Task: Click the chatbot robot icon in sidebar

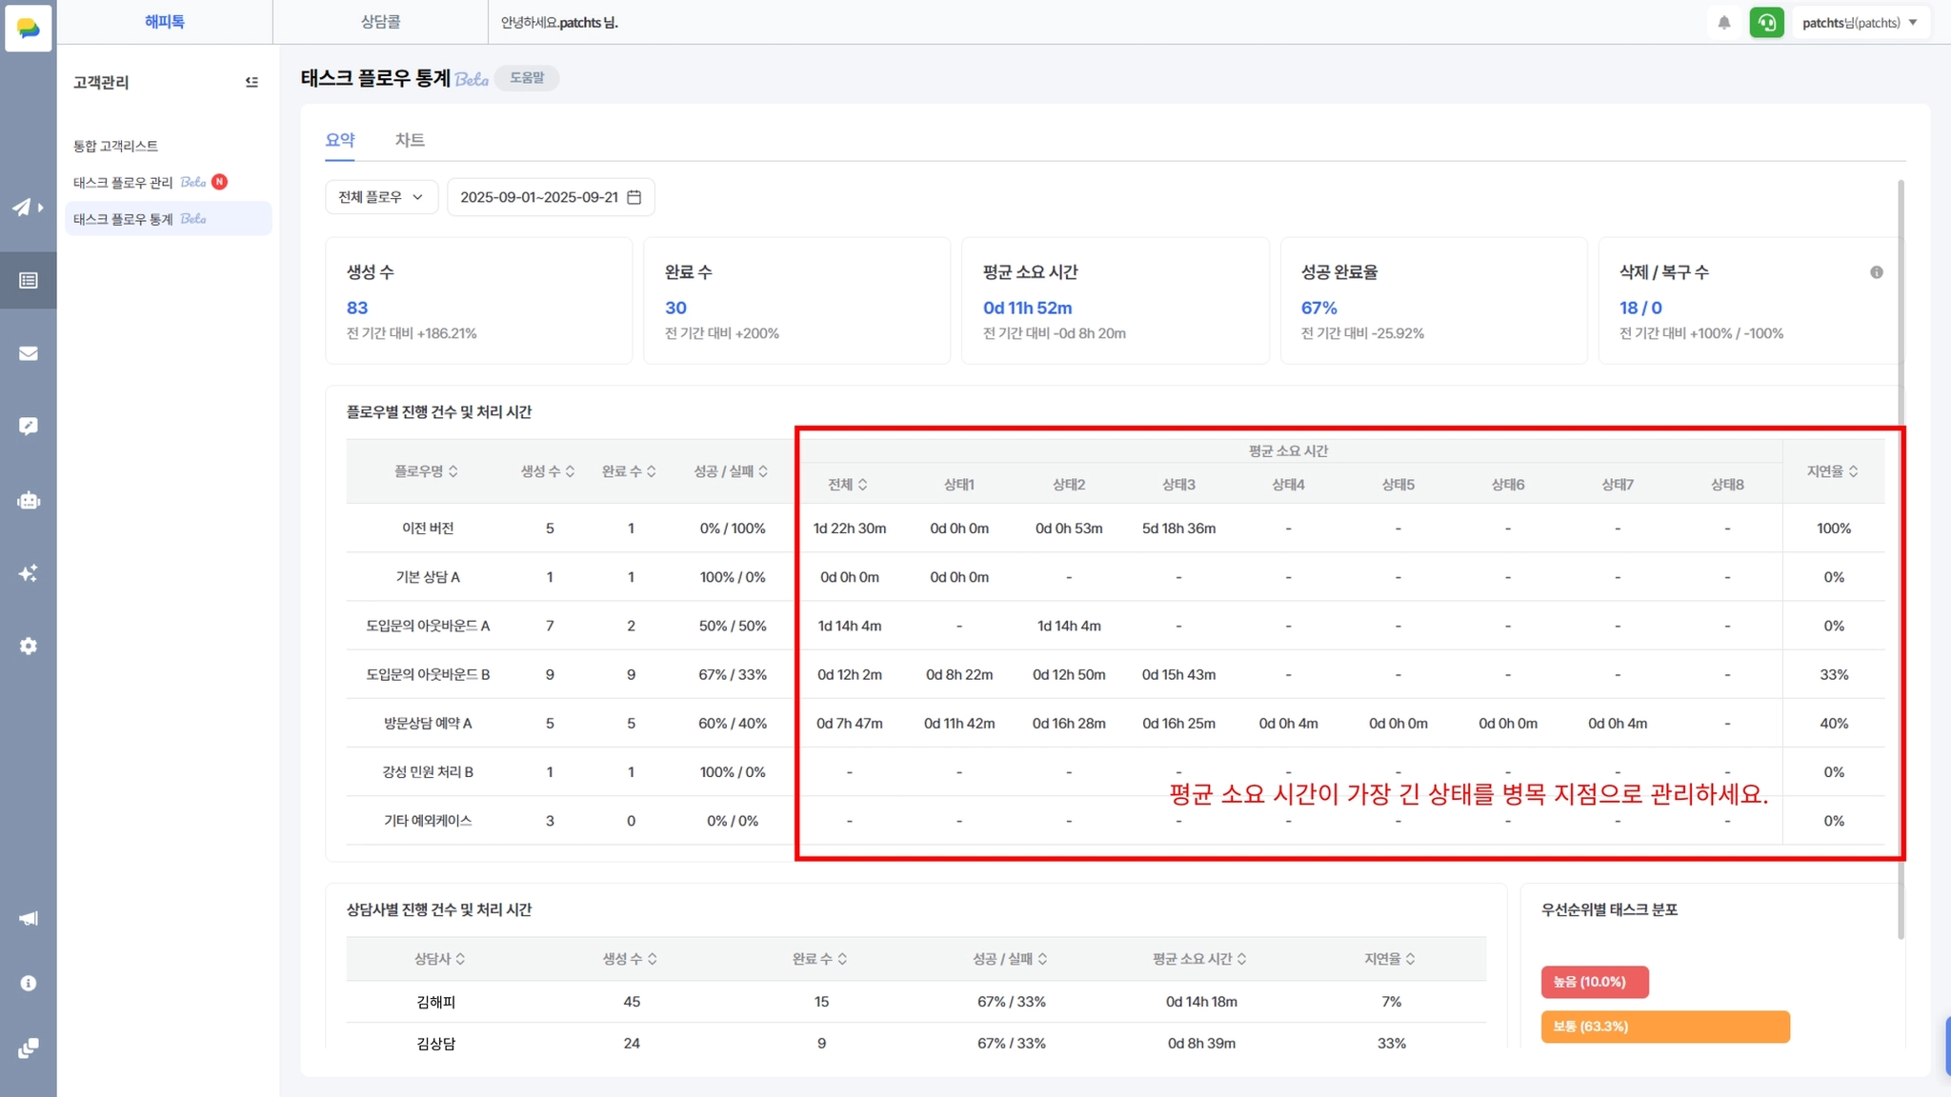Action: pyautogui.click(x=28, y=501)
